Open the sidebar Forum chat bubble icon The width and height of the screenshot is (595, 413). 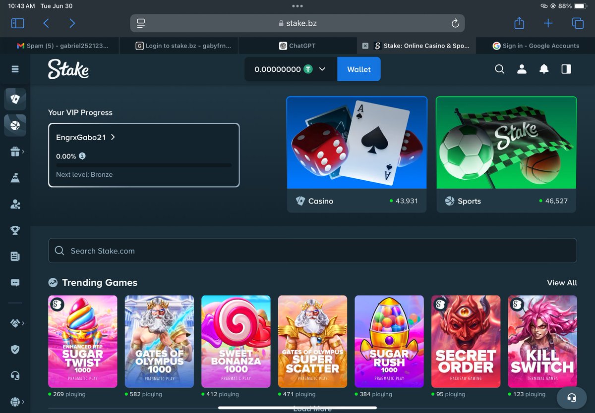pos(15,283)
